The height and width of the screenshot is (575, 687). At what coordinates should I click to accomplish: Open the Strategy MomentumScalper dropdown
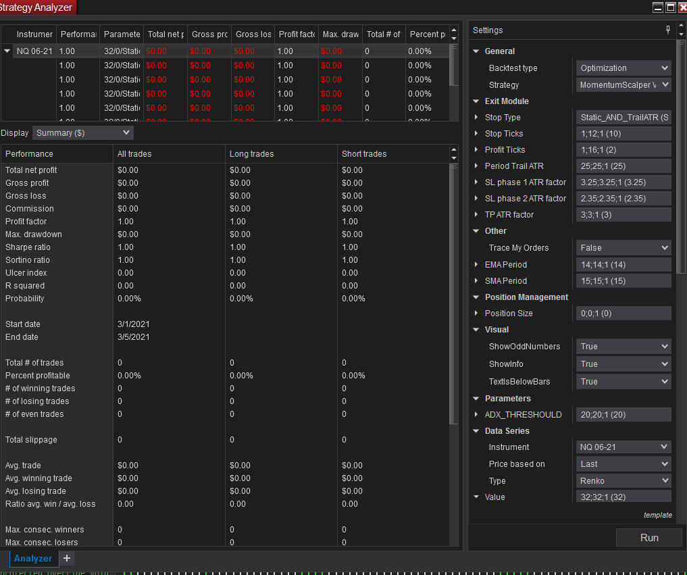[x=624, y=84]
